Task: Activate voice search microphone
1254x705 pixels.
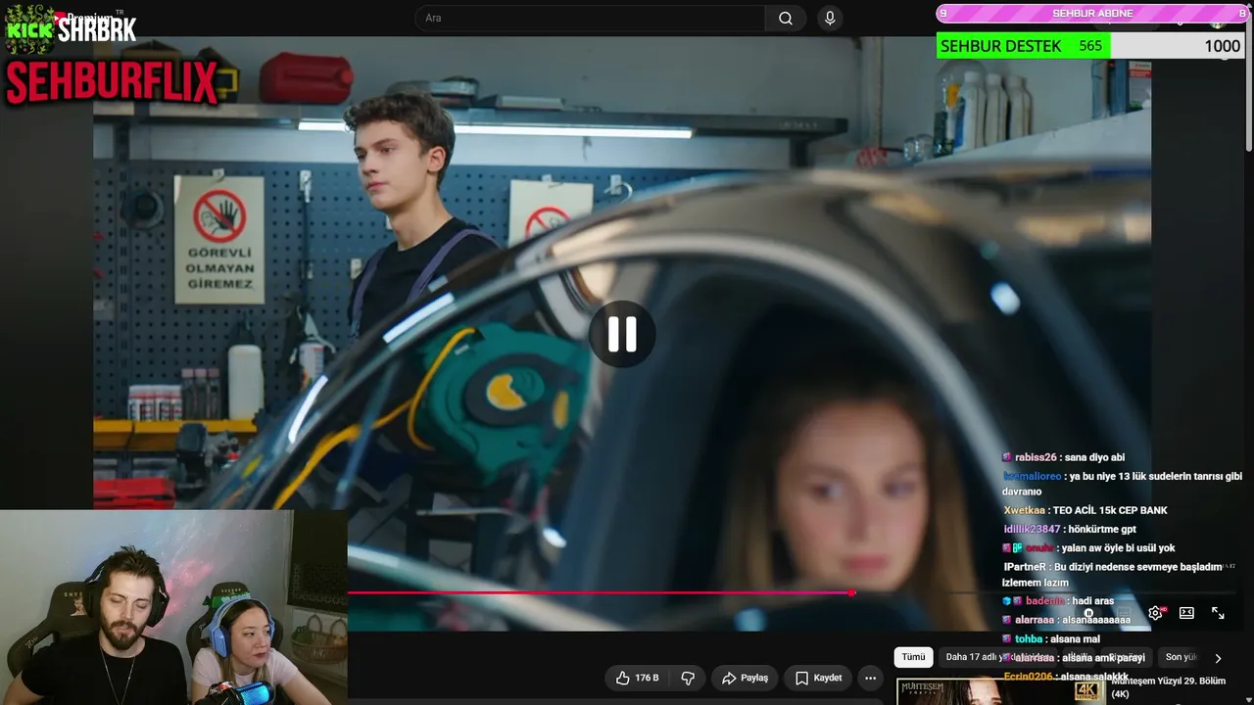Action: [830, 19]
